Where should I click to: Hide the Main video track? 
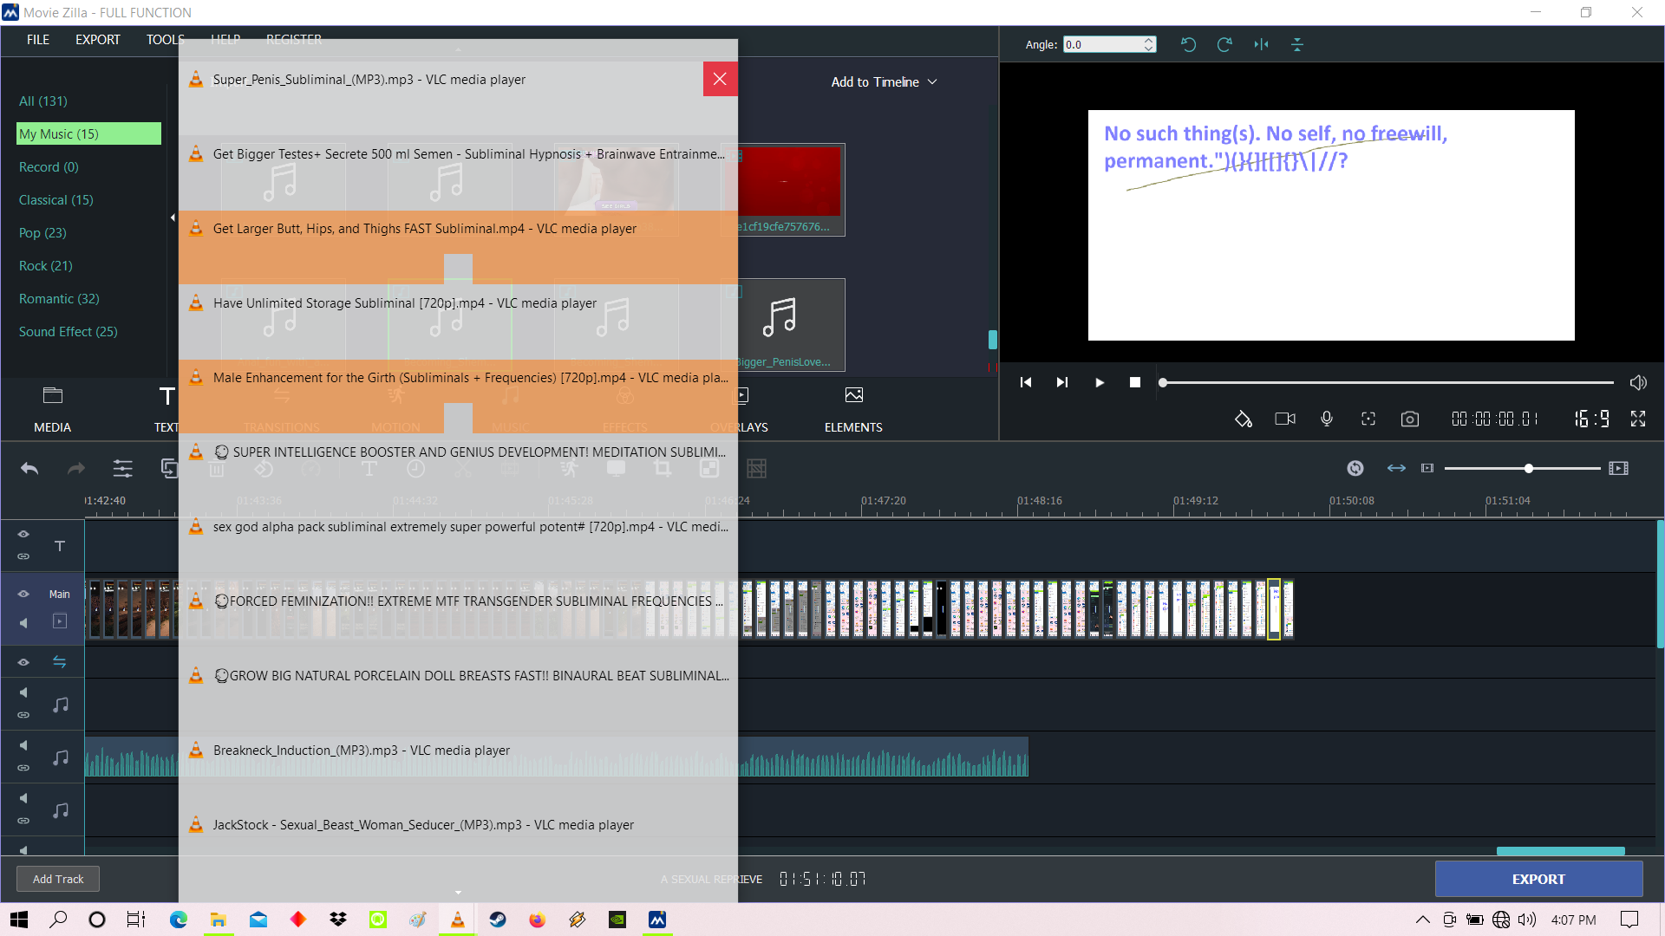(x=23, y=594)
